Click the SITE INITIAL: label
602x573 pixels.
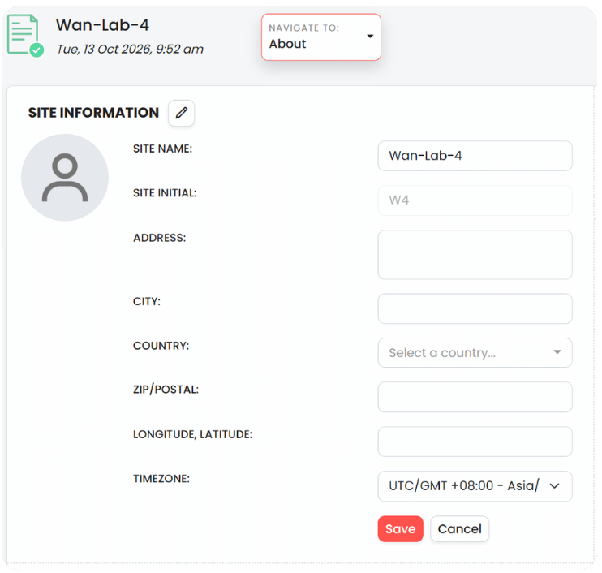pos(165,193)
